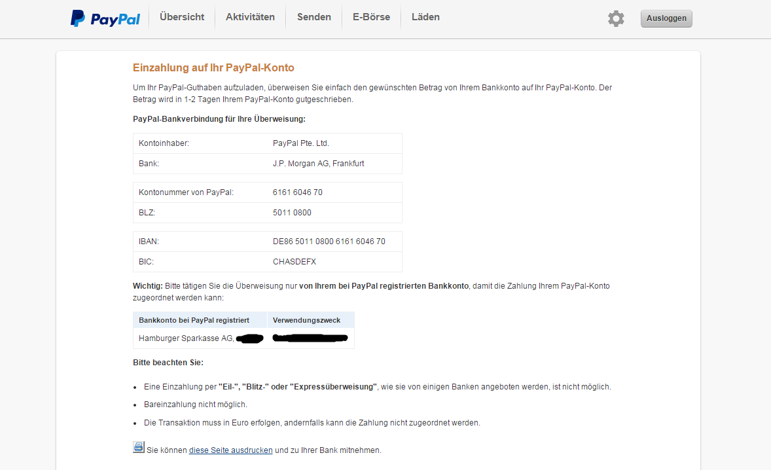Select account holder value 'PayPal Pte. Ltd.'
Screen dimensions: 771x470
301,143
